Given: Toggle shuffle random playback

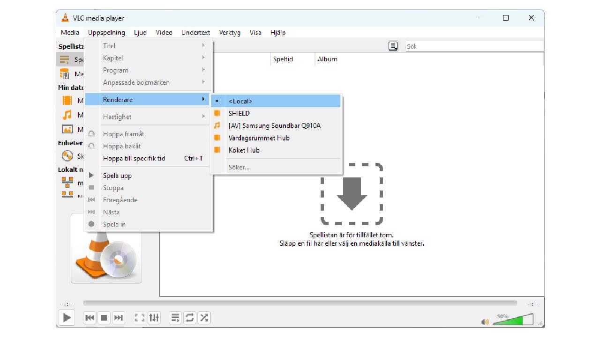Looking at the screenshot, I should pyautogui.click(x=204, y=318).
